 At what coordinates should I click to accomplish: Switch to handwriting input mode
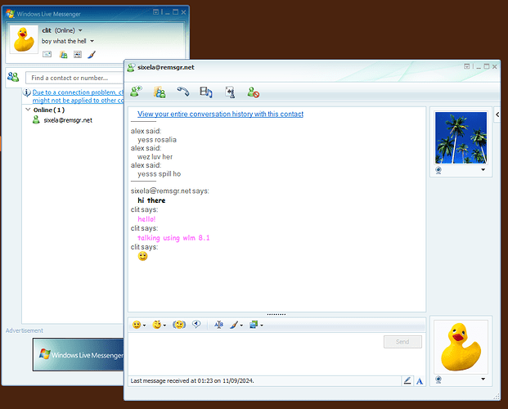(x=407, y=380)
